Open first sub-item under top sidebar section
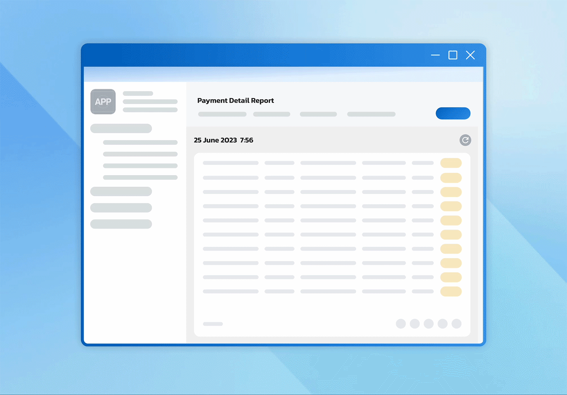This screenshot has height=395, width=567. 140,143
